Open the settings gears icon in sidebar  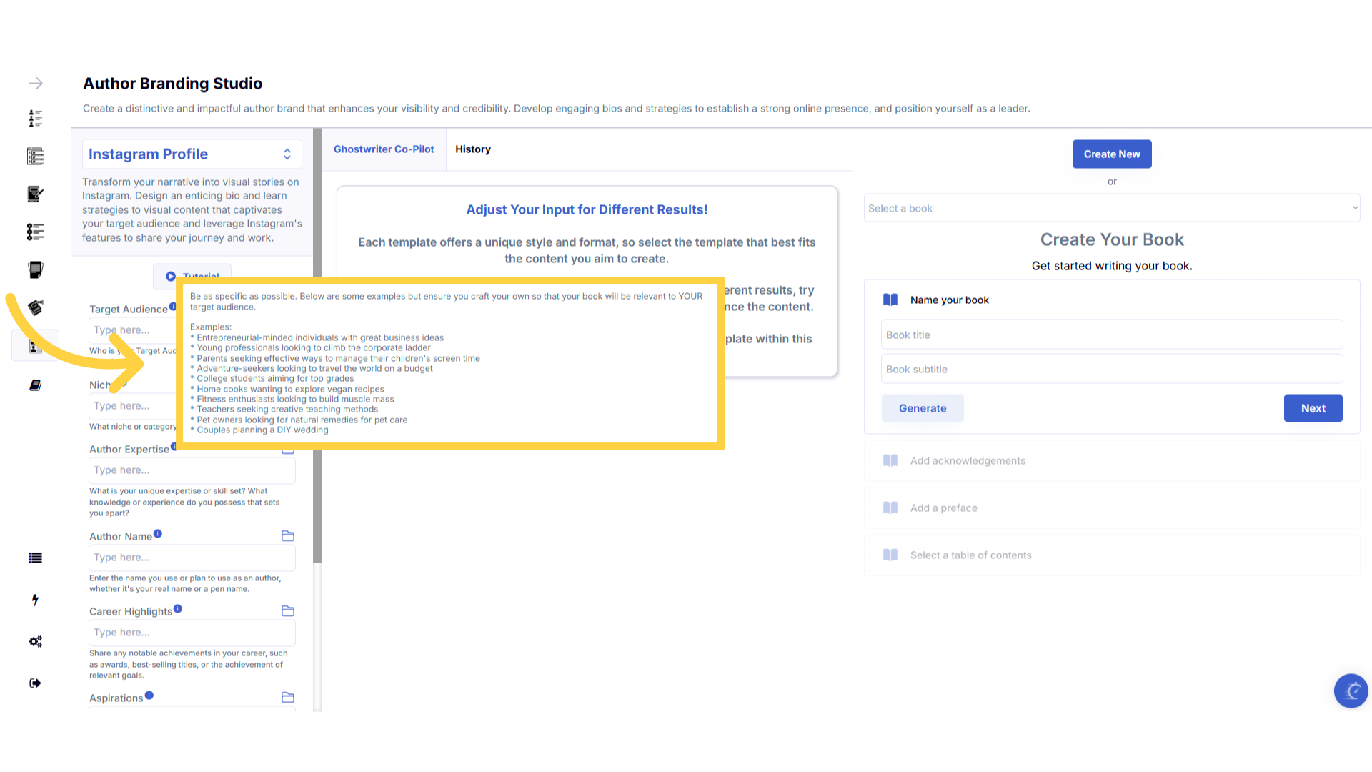click(x=36, y=641)
